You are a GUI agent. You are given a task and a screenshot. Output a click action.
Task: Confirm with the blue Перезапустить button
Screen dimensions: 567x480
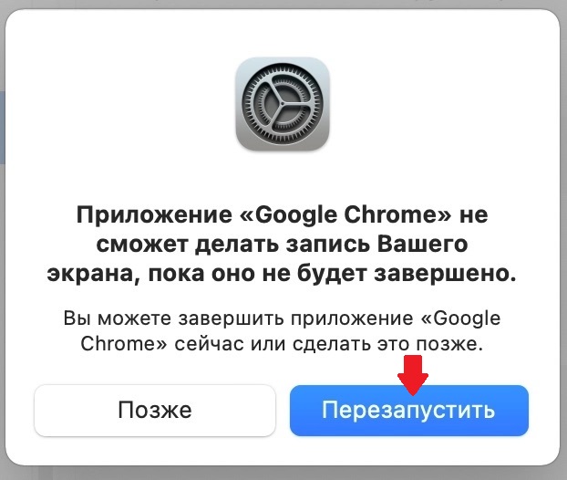(409, 410)
